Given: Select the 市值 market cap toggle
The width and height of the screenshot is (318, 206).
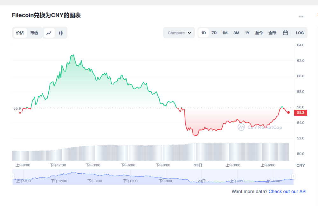Looking at the screenshot, I should coord(34,33).
